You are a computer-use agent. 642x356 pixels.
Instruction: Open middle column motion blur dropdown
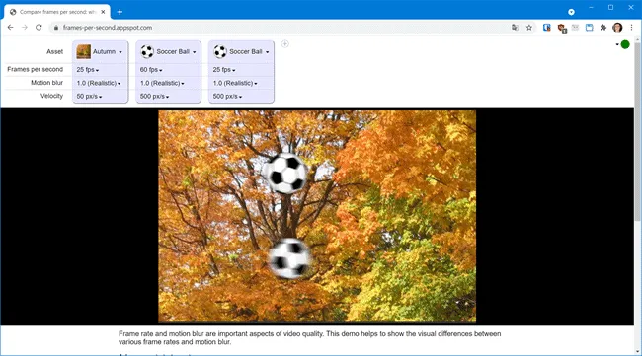(162, 83)
